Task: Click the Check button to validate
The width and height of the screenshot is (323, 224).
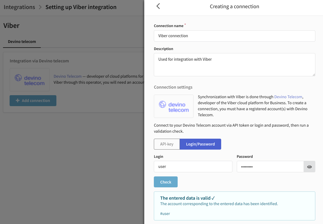Action: pos(166,182)
